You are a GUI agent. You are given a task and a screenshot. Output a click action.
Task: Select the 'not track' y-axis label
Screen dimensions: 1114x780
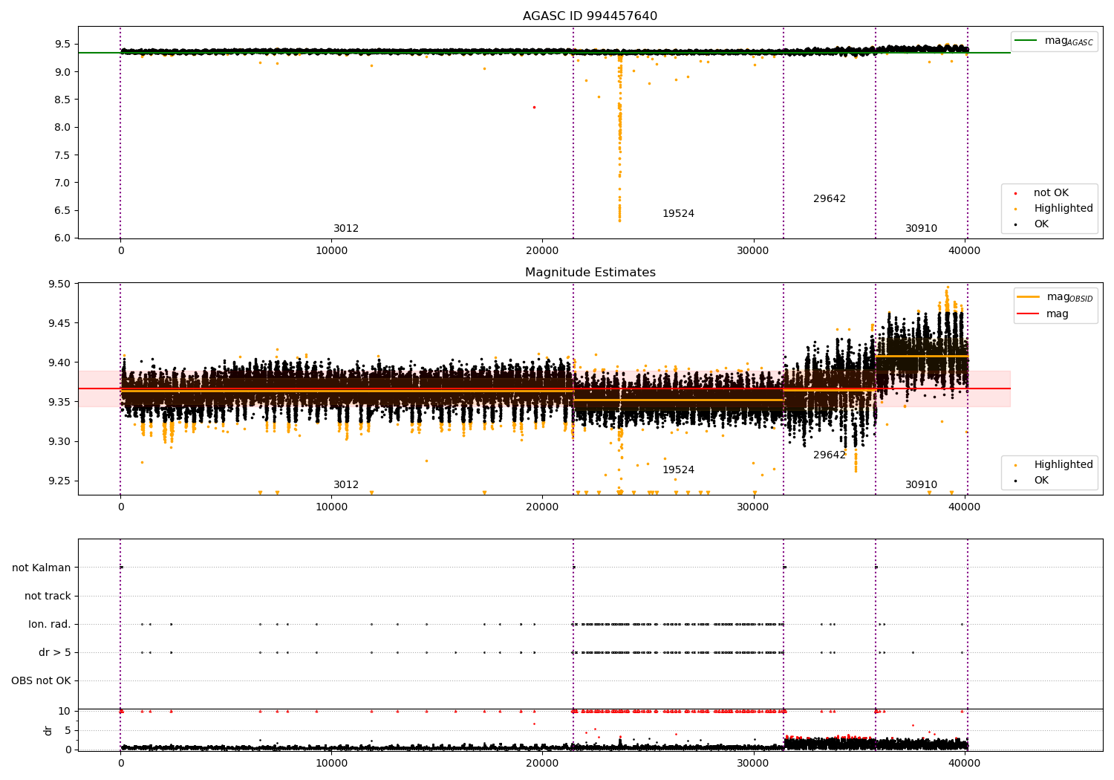[48, 597]
